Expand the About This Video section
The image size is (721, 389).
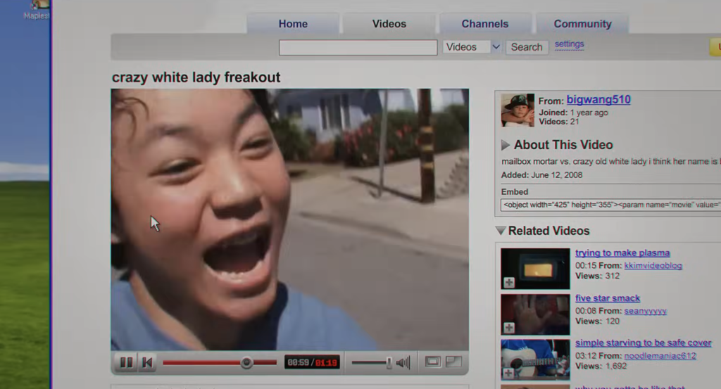506,145
